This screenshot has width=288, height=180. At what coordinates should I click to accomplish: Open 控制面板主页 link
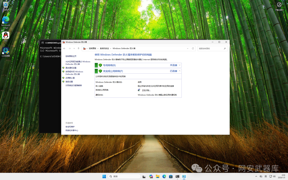71,56
